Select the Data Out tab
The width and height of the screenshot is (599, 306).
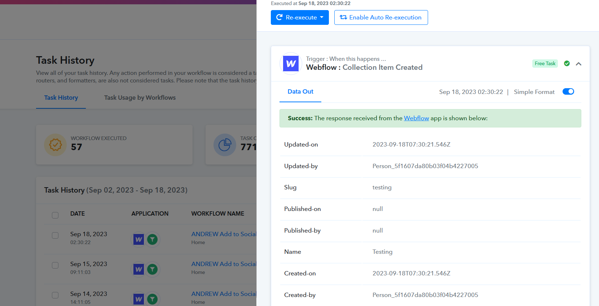coord(300,91)
